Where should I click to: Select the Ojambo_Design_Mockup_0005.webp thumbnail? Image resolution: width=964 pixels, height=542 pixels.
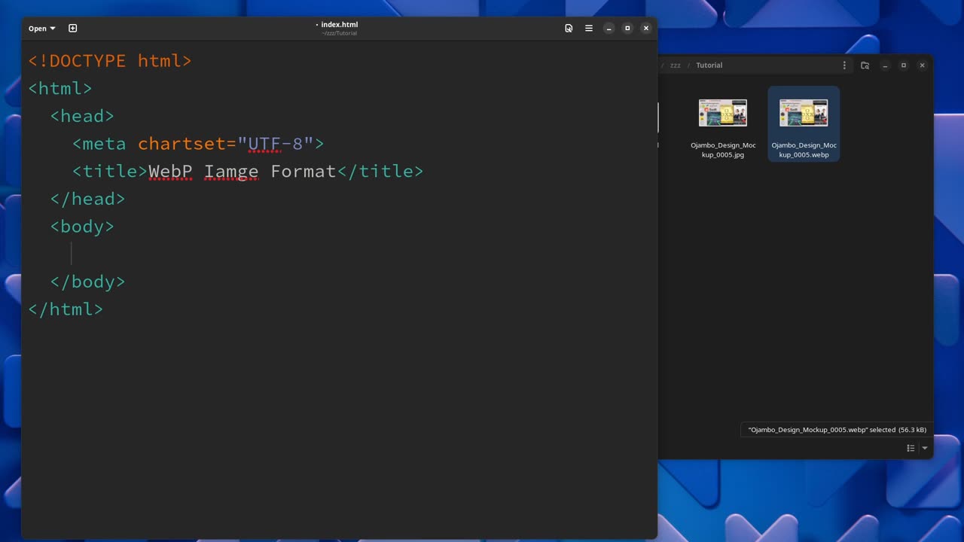tap(804, 113)
